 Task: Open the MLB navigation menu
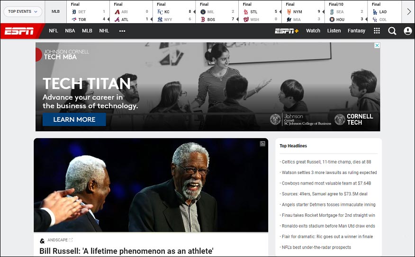click(87, 31)
